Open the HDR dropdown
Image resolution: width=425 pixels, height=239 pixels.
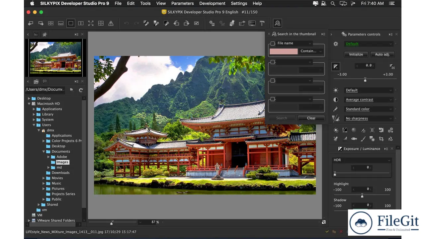(x=362, y=160)
